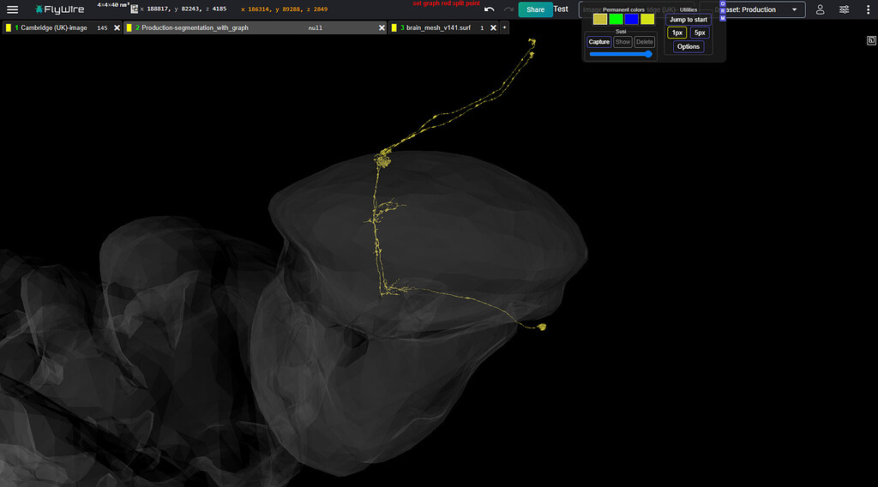Click the blue Susi slider

point(621,54)
